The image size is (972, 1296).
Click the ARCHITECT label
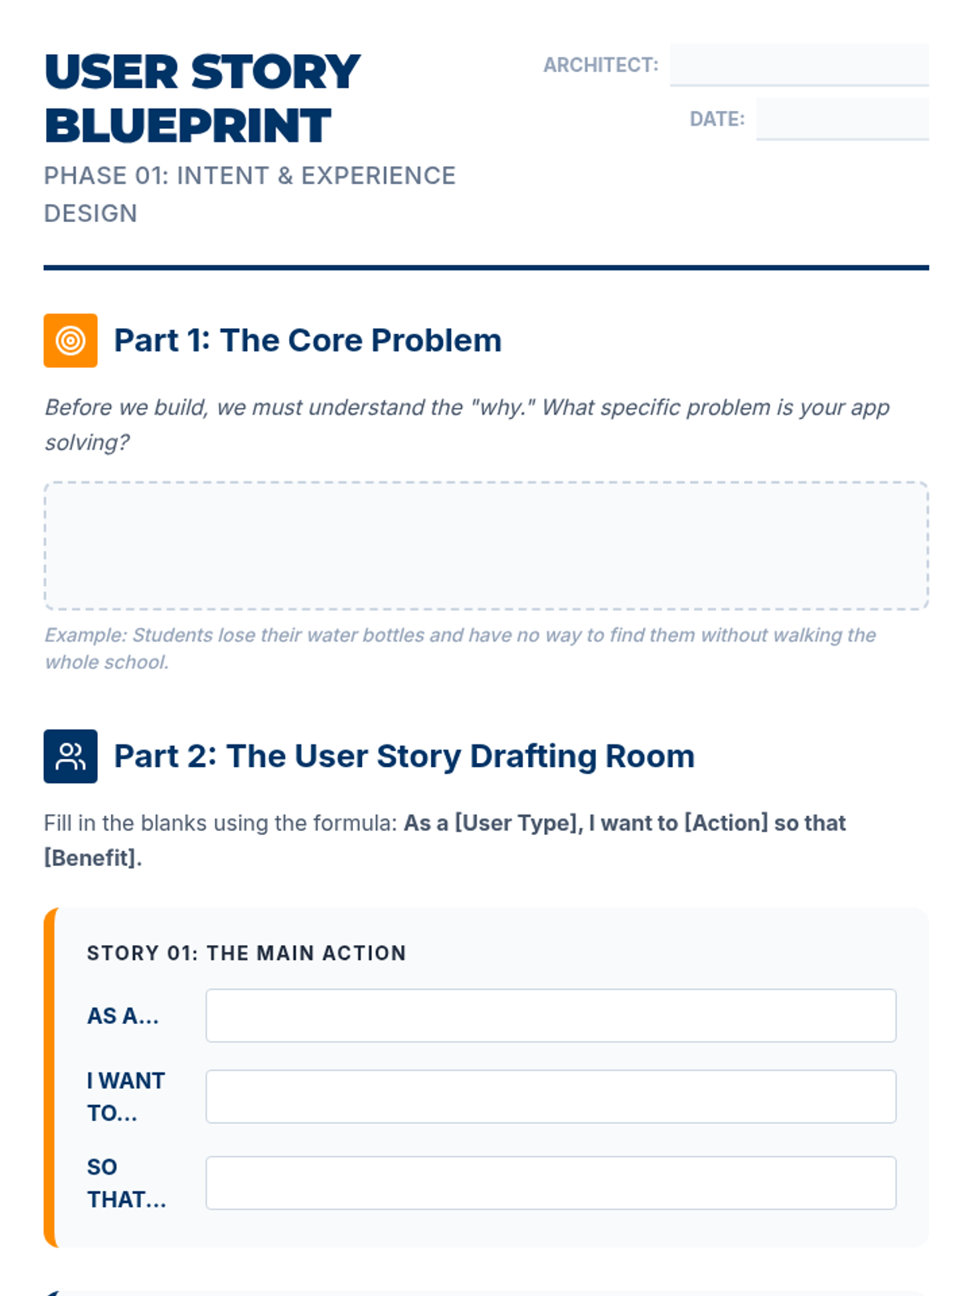600,65
